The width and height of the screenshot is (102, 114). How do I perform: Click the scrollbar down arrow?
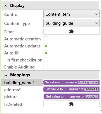pyautogui.click(x=101, y=111)
